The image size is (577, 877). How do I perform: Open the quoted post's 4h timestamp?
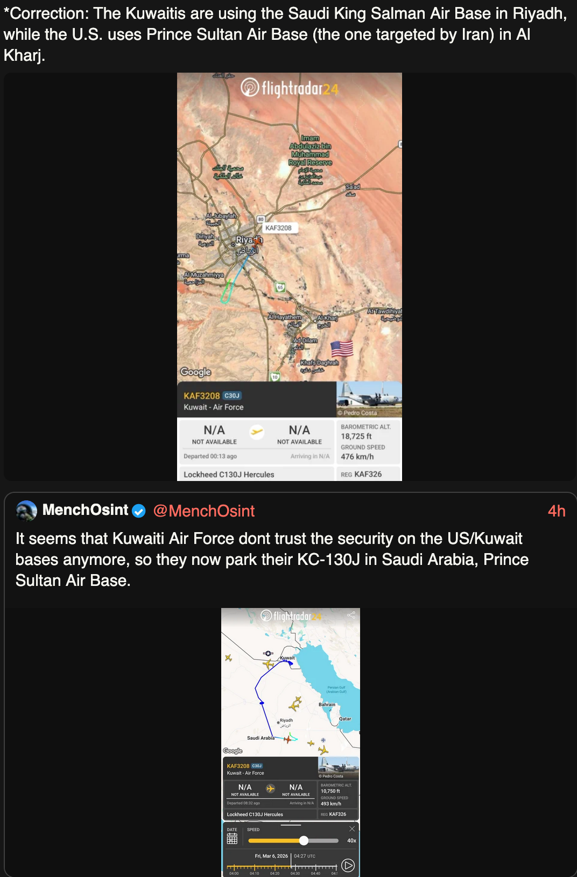pos(556,511)
